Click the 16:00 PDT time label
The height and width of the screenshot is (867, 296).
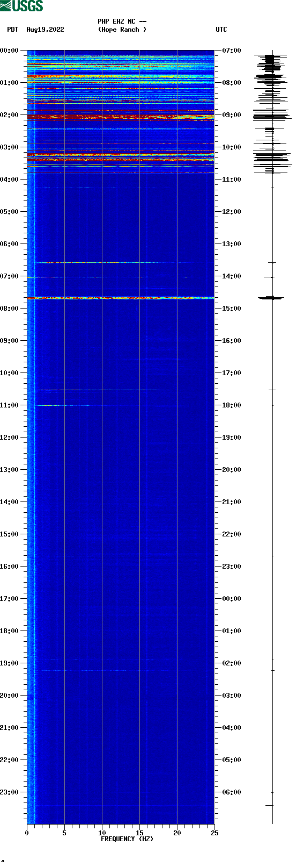(9, 567)
